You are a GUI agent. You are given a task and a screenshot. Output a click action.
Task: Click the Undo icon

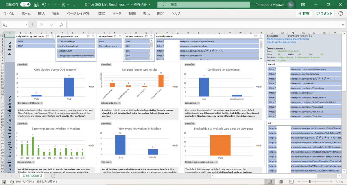tap(44, 5)
